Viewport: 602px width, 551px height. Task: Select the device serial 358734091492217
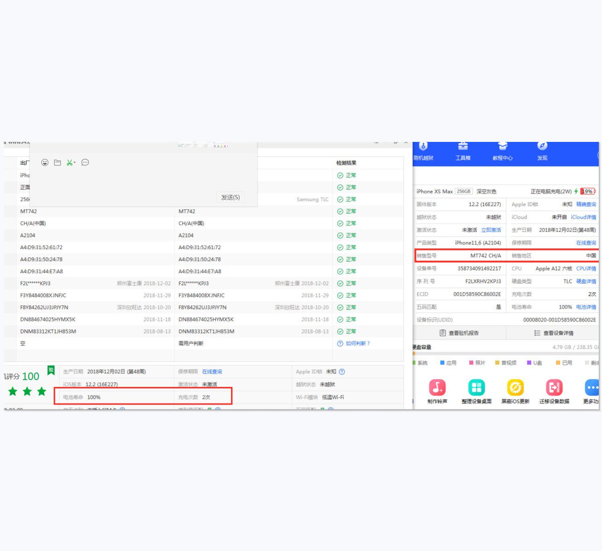coord(479,269)
